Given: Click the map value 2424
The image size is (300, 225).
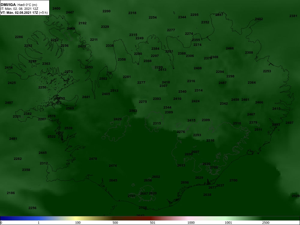Looking at the screenshot, I should click(196, 101).
